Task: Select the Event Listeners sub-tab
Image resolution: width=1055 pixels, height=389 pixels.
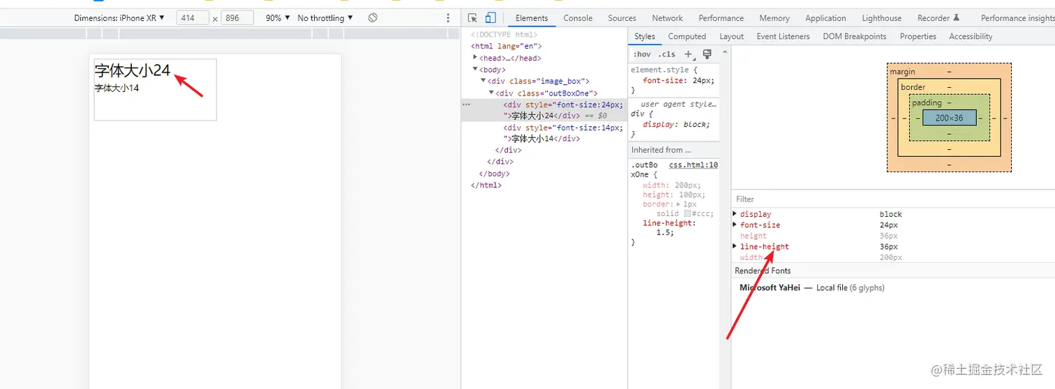Action: point(784,36)
